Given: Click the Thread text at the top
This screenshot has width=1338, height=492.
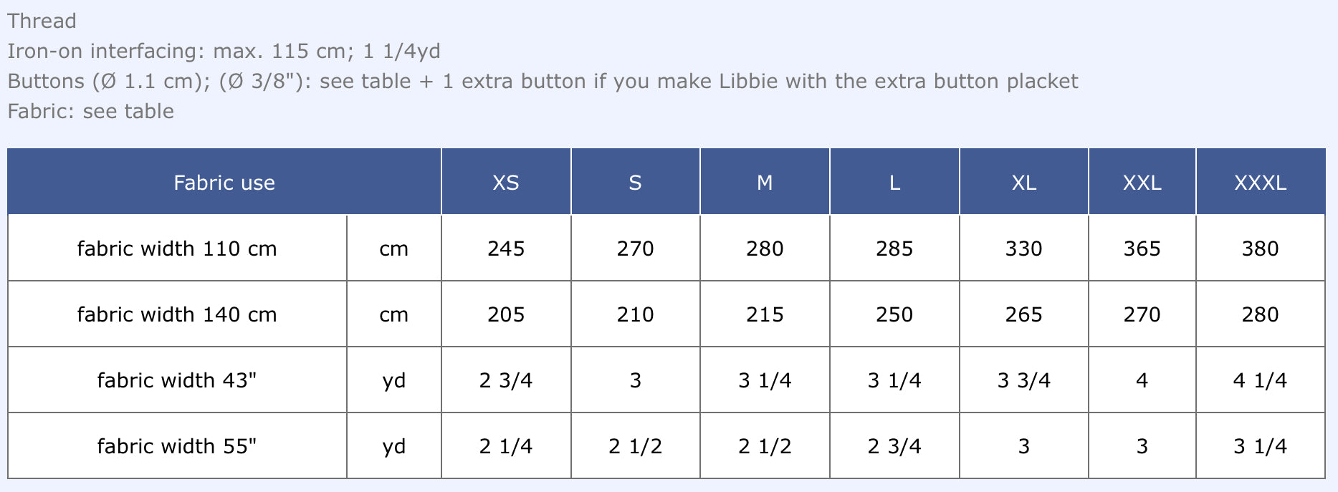Looking at the screenshot, I should point(42,21).
